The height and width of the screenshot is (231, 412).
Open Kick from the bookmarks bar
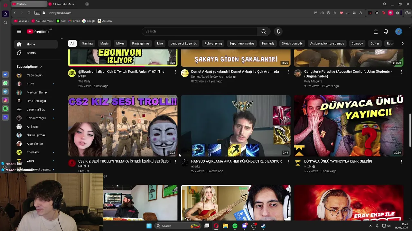click(61, 21)
